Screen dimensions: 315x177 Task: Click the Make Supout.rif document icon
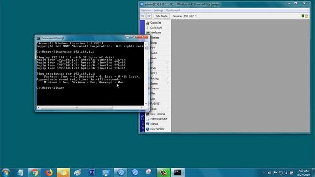tap(148, 119)
